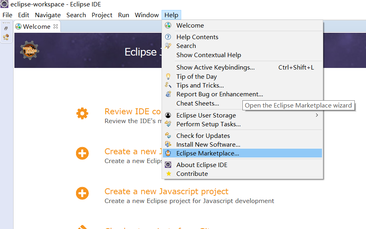The height and width of the screenshot is (229, 366).
Task: Click the Create a new J link
Action: point(133,151)
